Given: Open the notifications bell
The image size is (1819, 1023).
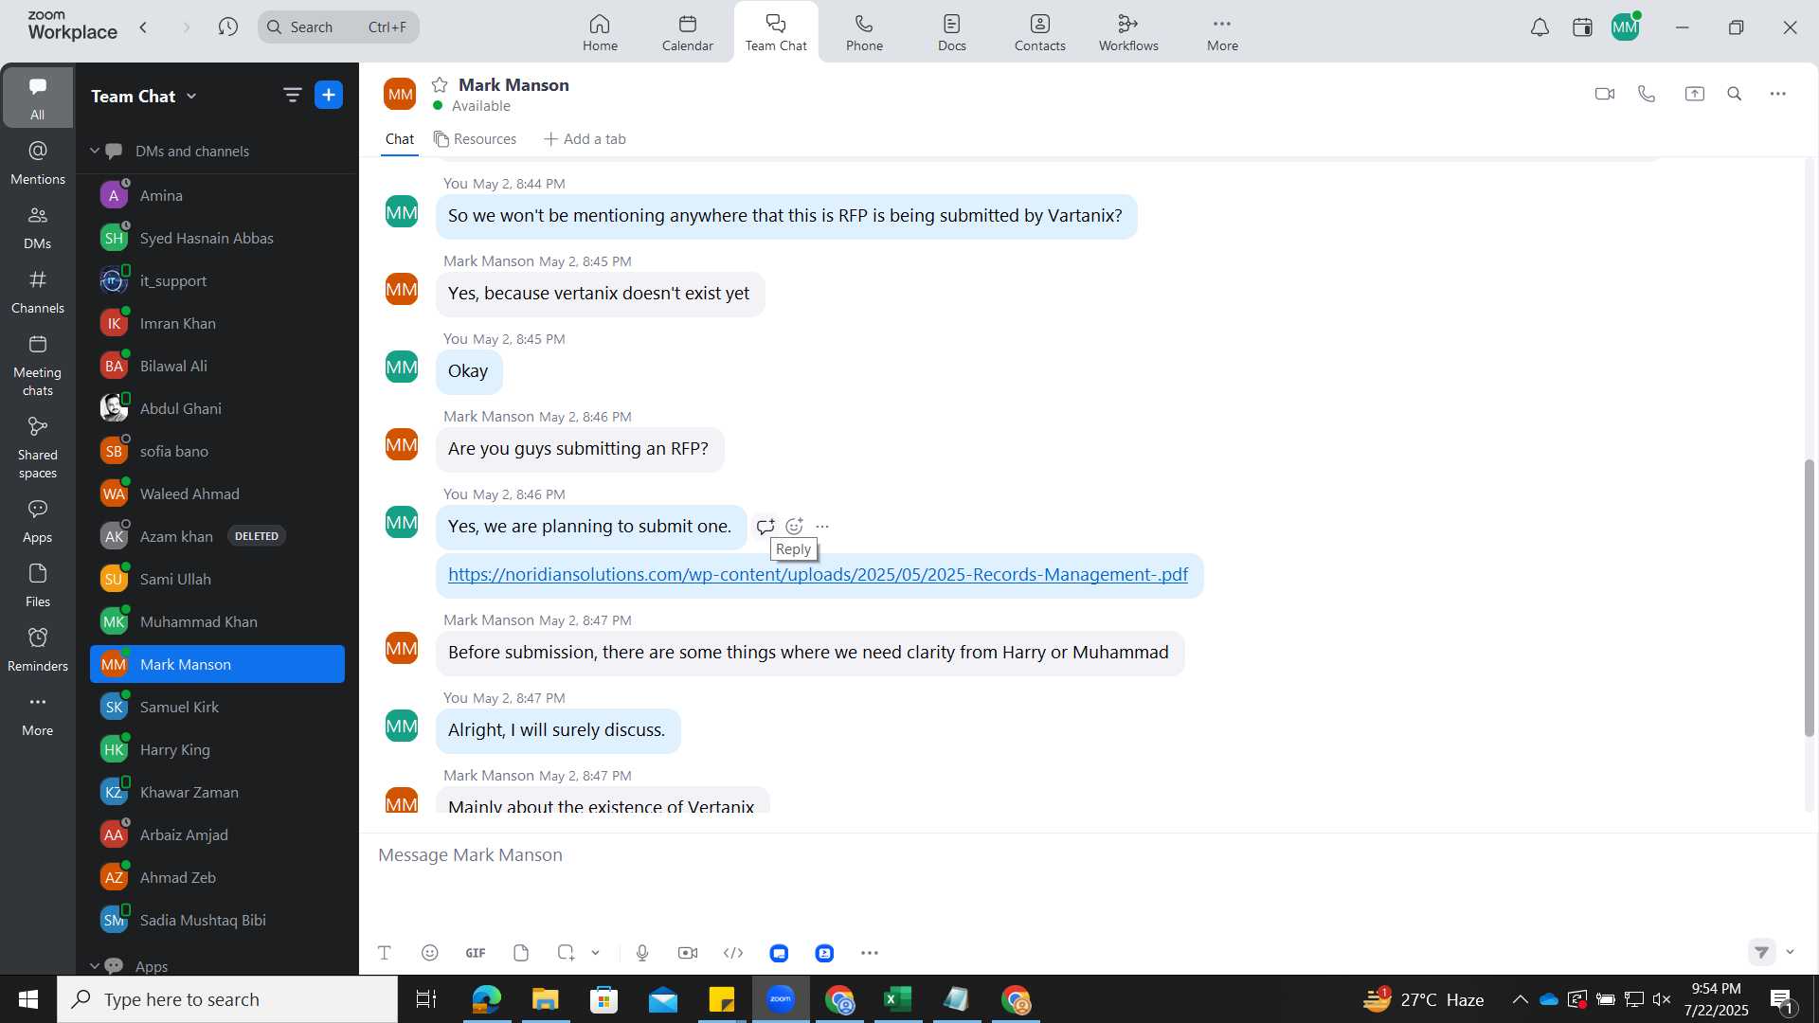Looking at the screenshot, I should 1540,27.
